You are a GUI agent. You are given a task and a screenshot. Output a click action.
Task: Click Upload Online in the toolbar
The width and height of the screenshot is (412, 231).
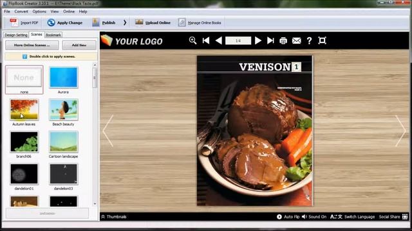(x=153, y=23)
